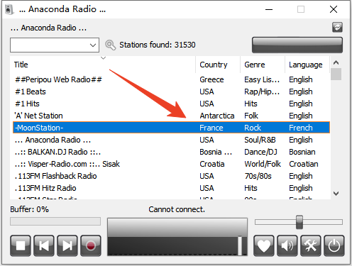Click the spectrum visualizer display
The image size is (352, 266).
tap(177, 237)
